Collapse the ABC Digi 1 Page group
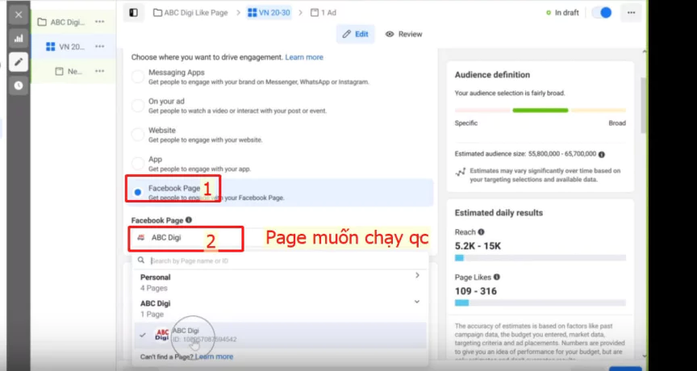This screenshot has height=371, width=697. click(x=417, y=302)
